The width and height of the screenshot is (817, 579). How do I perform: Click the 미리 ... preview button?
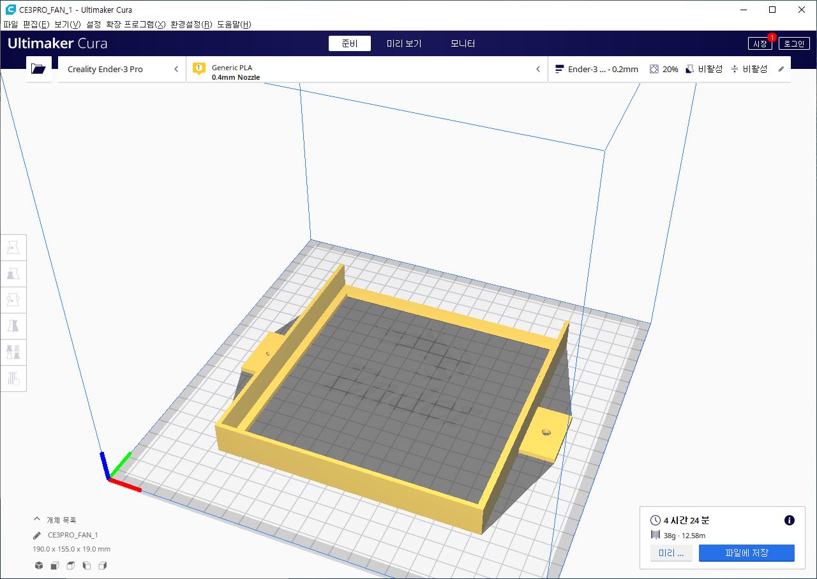click(671, 553)
